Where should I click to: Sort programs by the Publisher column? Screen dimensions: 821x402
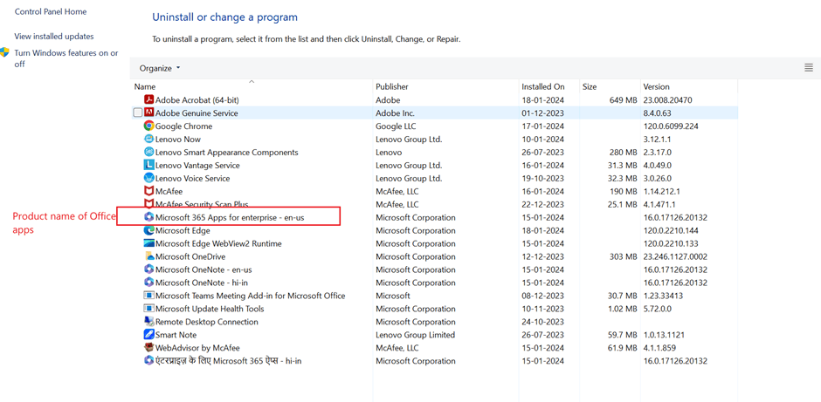(445, 87)
